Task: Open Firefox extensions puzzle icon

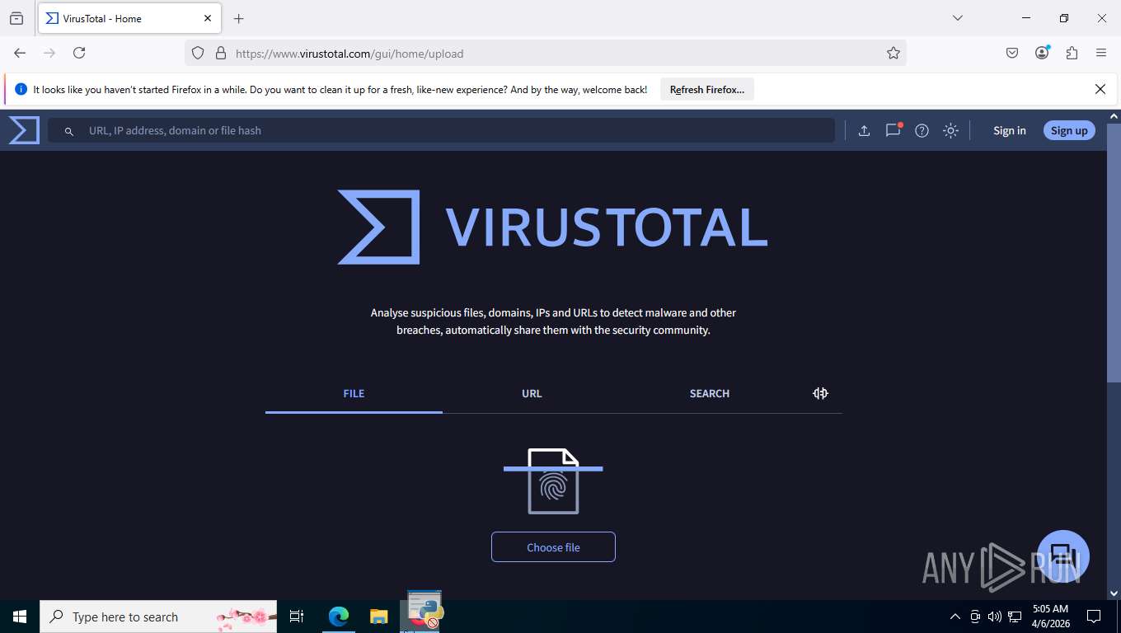Action: [x=1072, y=53]
